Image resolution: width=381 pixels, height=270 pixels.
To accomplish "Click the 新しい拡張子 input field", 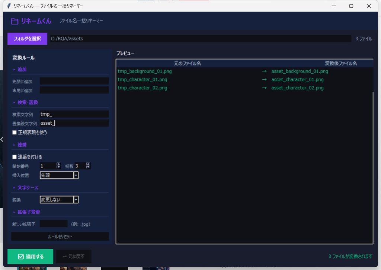I will [x=54, y=224].
